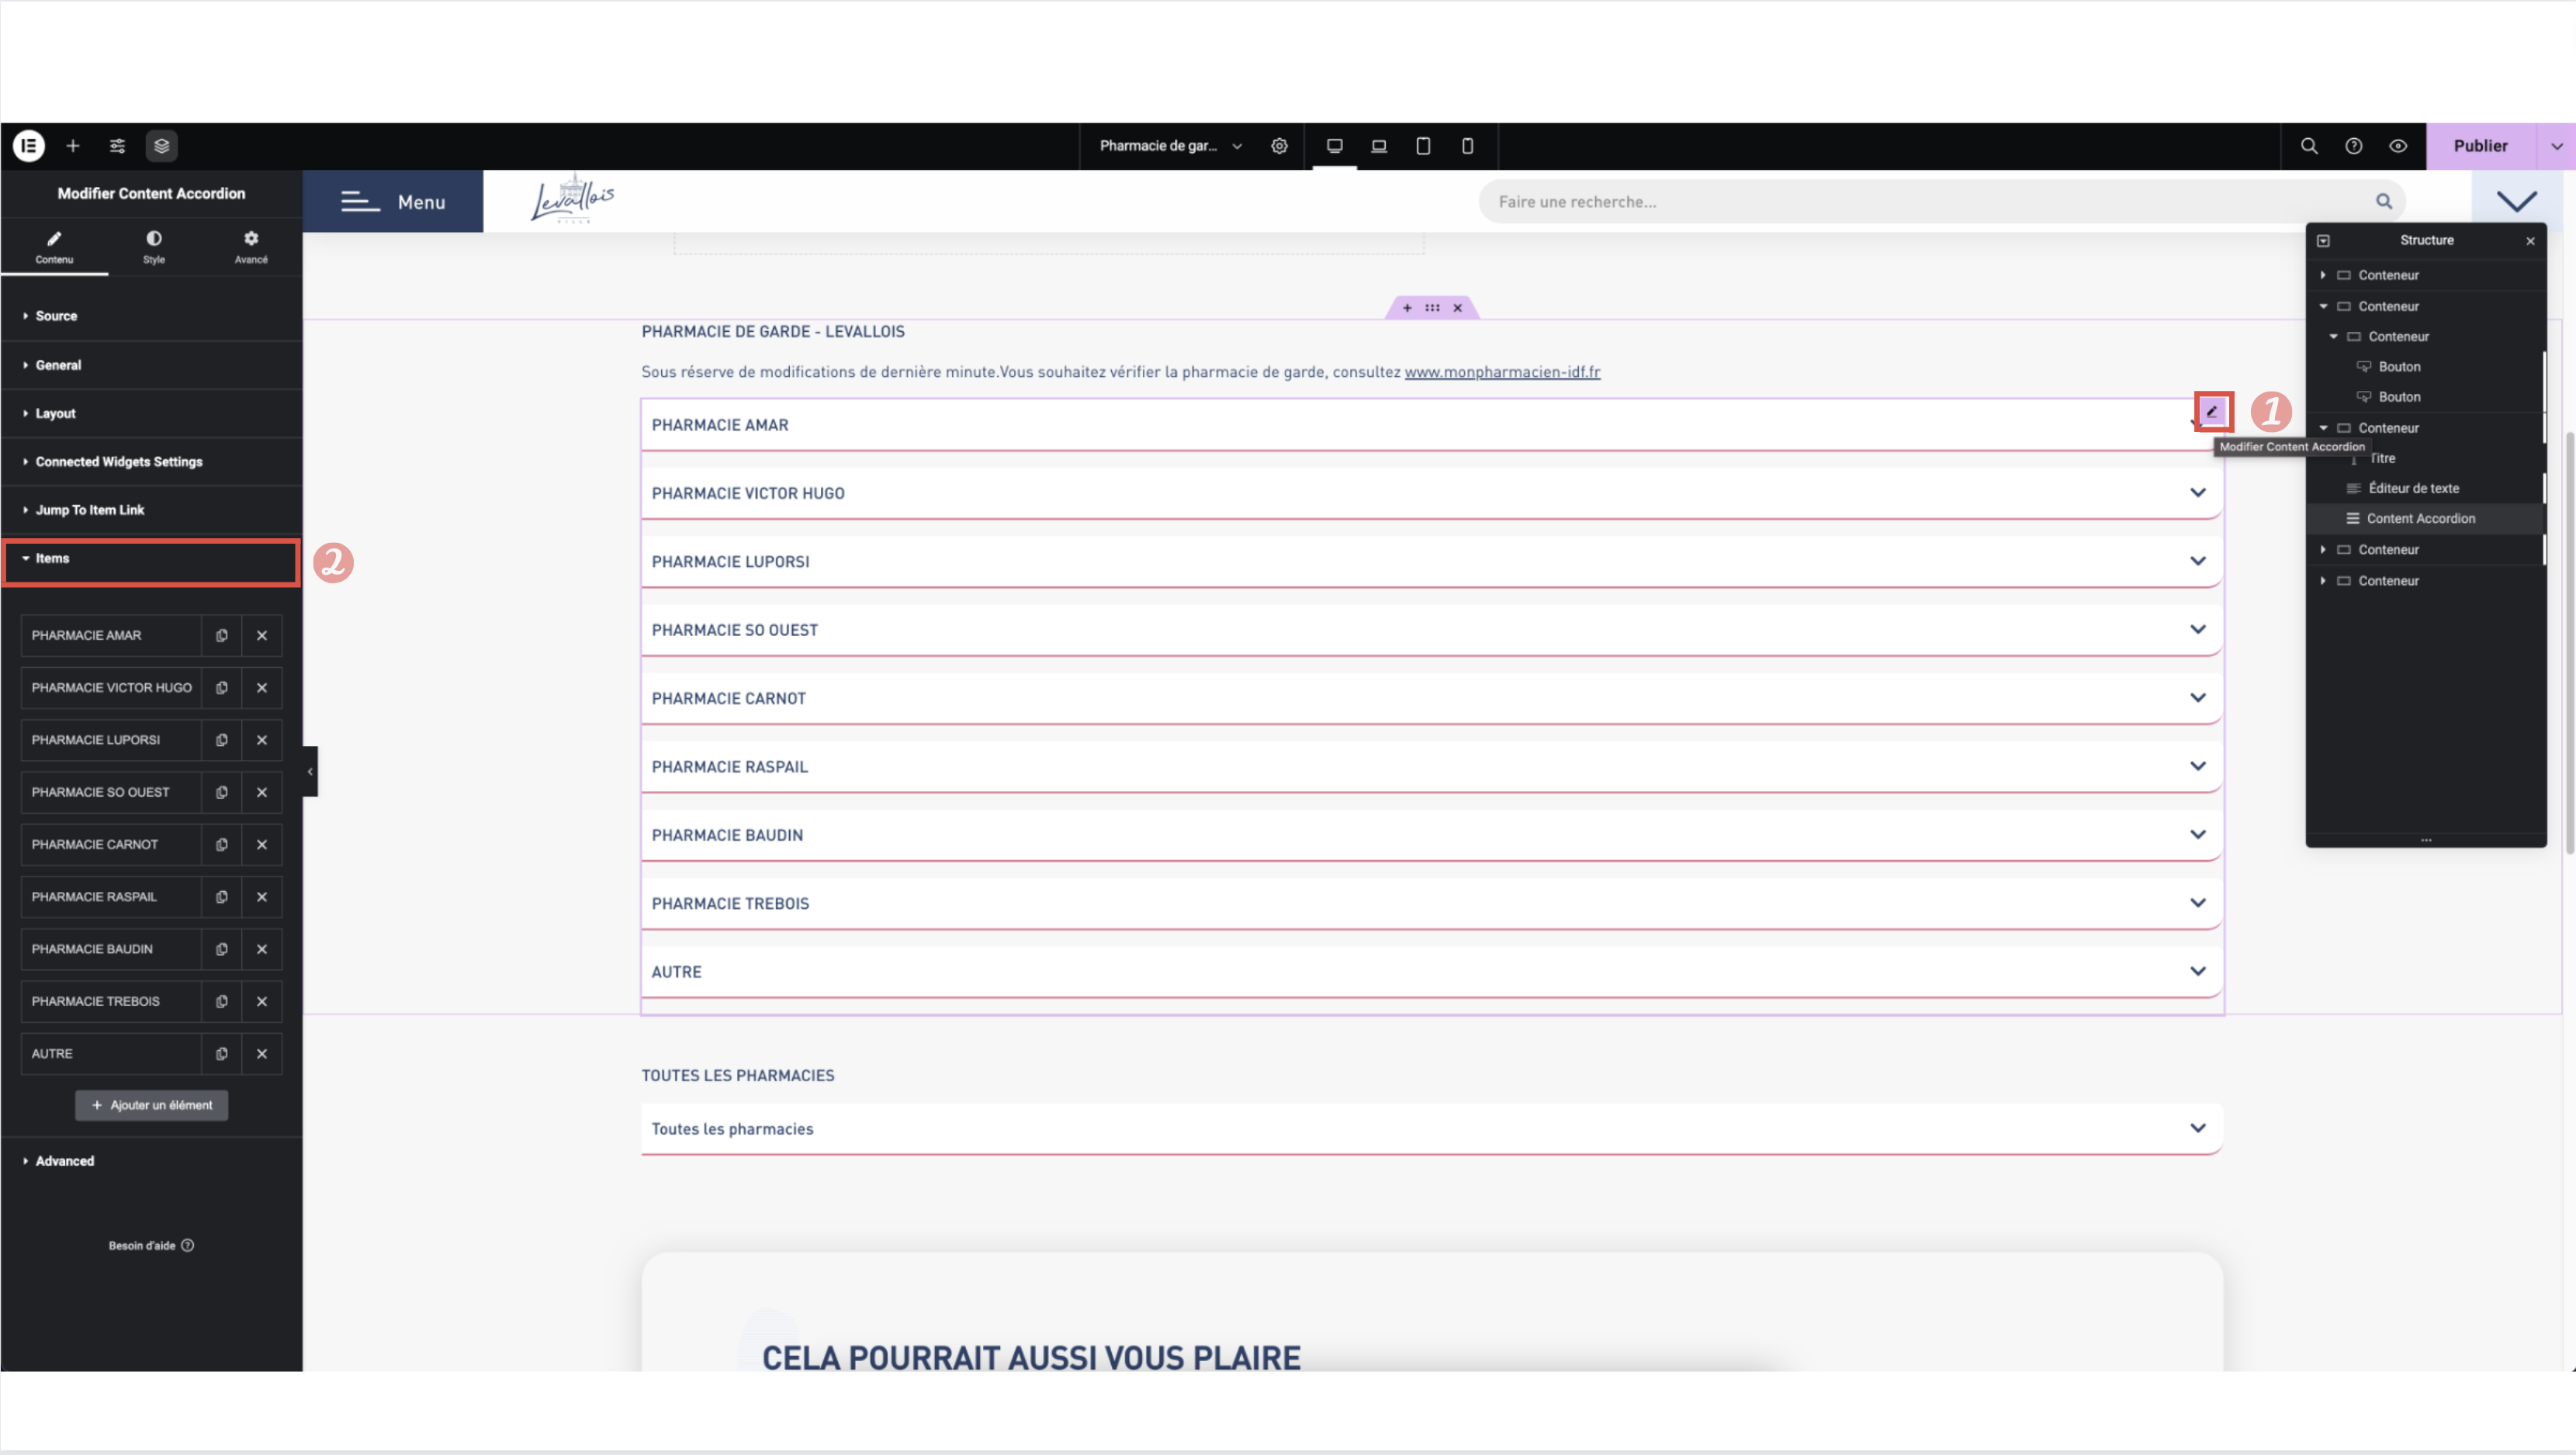Open publish options dropdown arrow
This screenshot has height=1455, width=2576.
tap(2556, 146)
